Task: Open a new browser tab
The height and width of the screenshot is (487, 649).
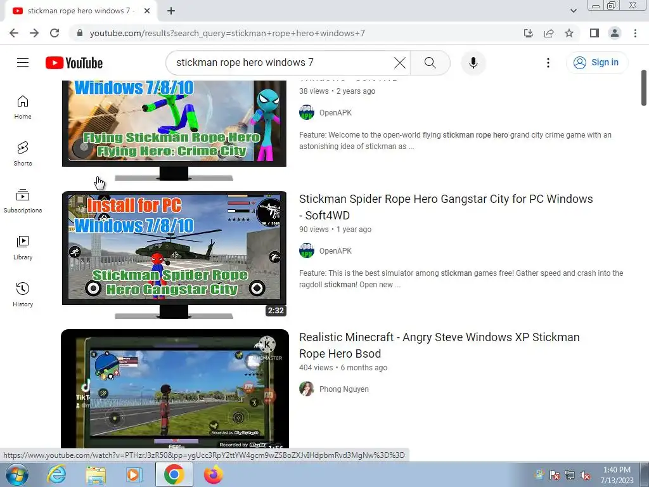Action: coord(171,11)
